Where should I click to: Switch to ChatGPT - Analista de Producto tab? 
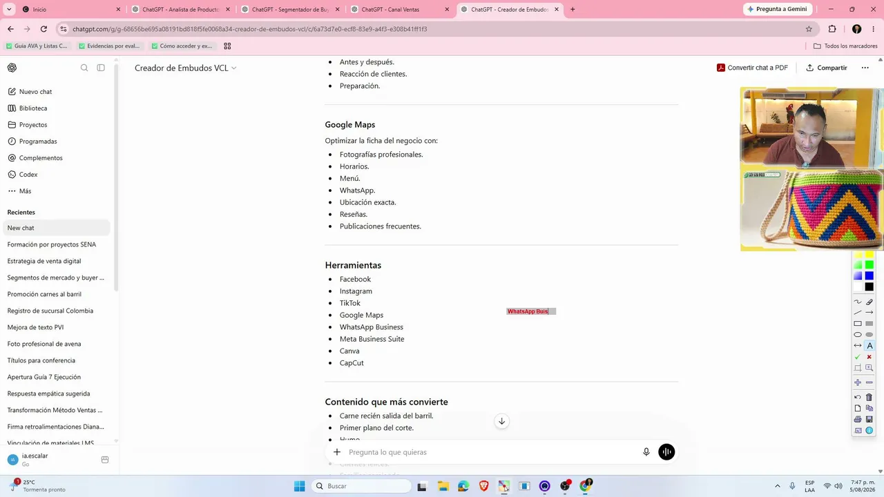tap(182, 10)
